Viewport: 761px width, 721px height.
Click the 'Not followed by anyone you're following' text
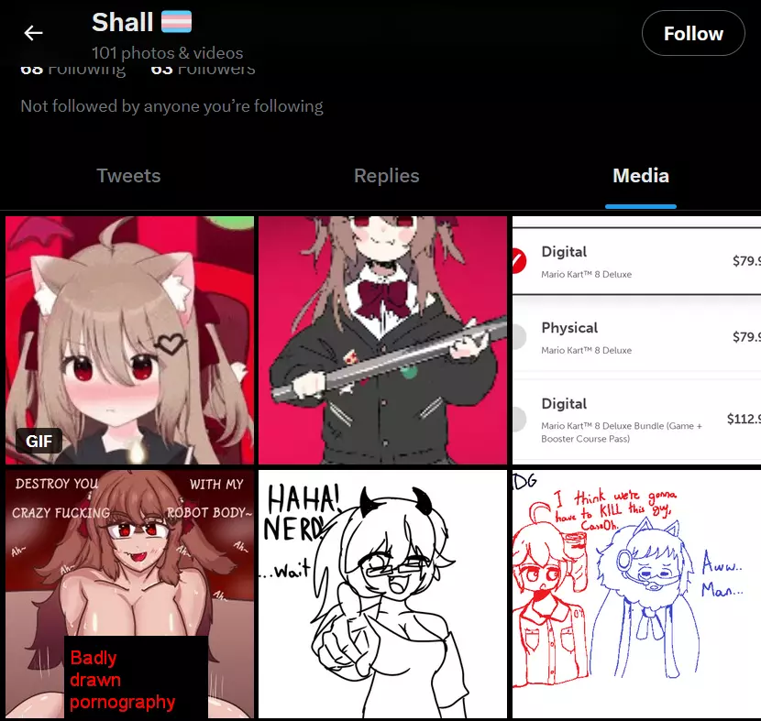[x=171, y=106]
